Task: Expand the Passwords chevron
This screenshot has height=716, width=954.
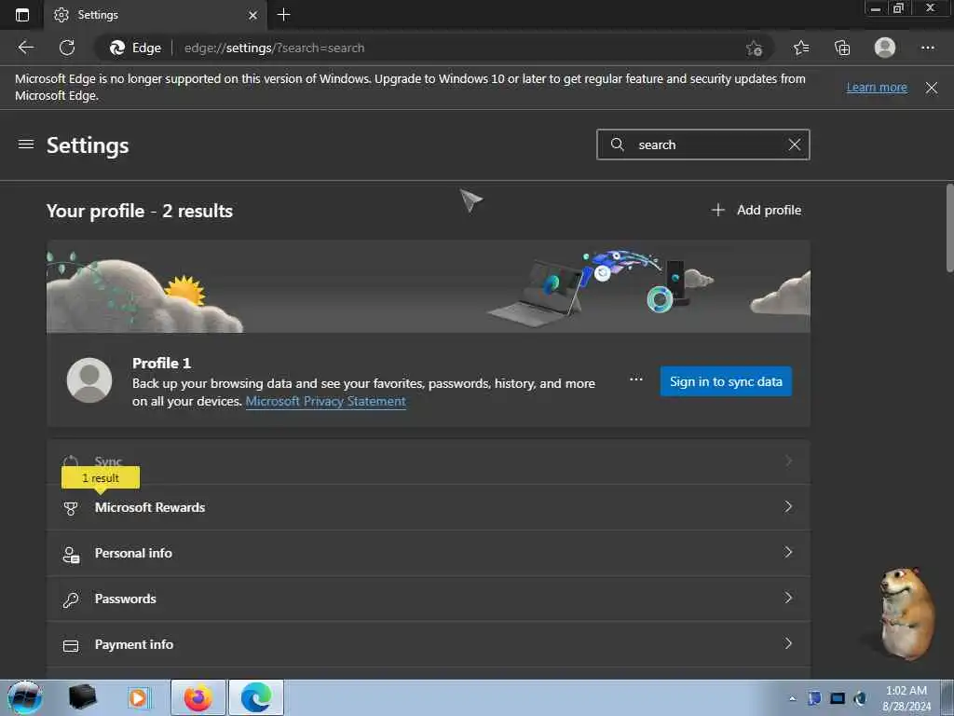Action: click(788, 598)
